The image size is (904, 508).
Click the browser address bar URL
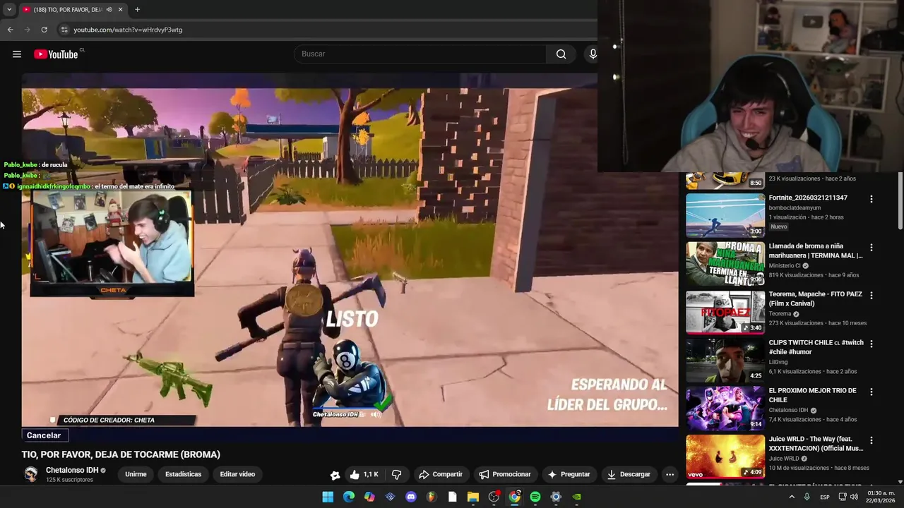click(x=128, y=30)
